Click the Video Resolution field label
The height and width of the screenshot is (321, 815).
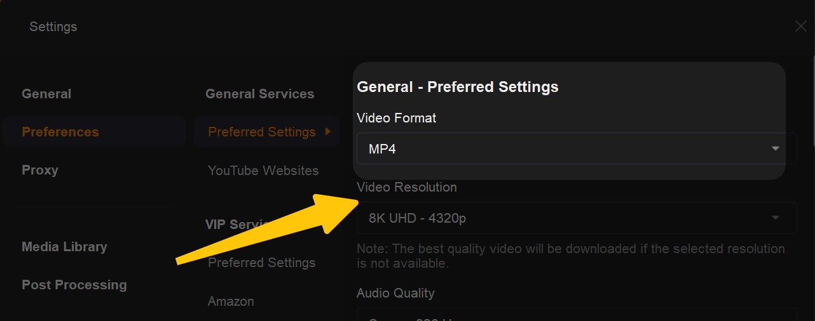coord(407,187)
